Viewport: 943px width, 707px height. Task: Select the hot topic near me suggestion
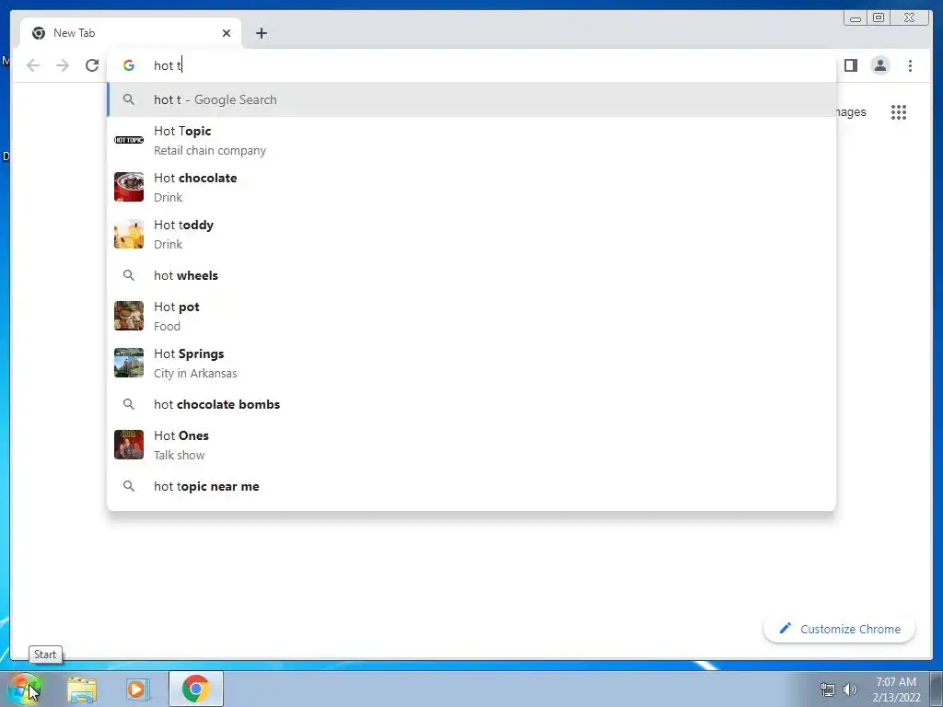pos(471,486)
